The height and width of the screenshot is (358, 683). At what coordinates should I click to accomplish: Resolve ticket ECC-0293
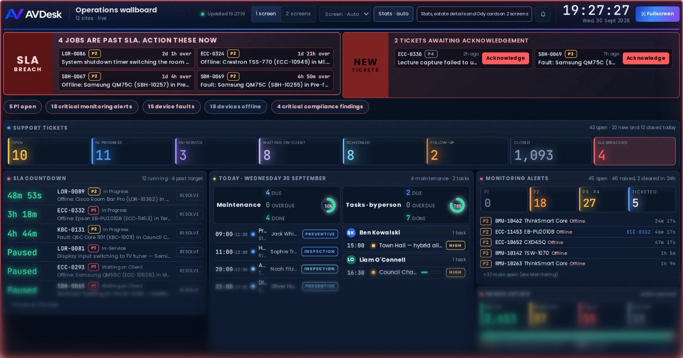pyautogui.click(x=189, y=271)
